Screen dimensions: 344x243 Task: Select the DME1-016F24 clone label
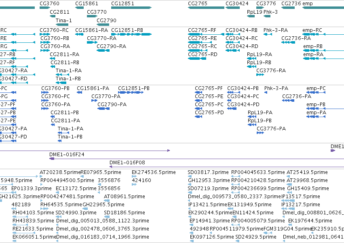point(67,155)
